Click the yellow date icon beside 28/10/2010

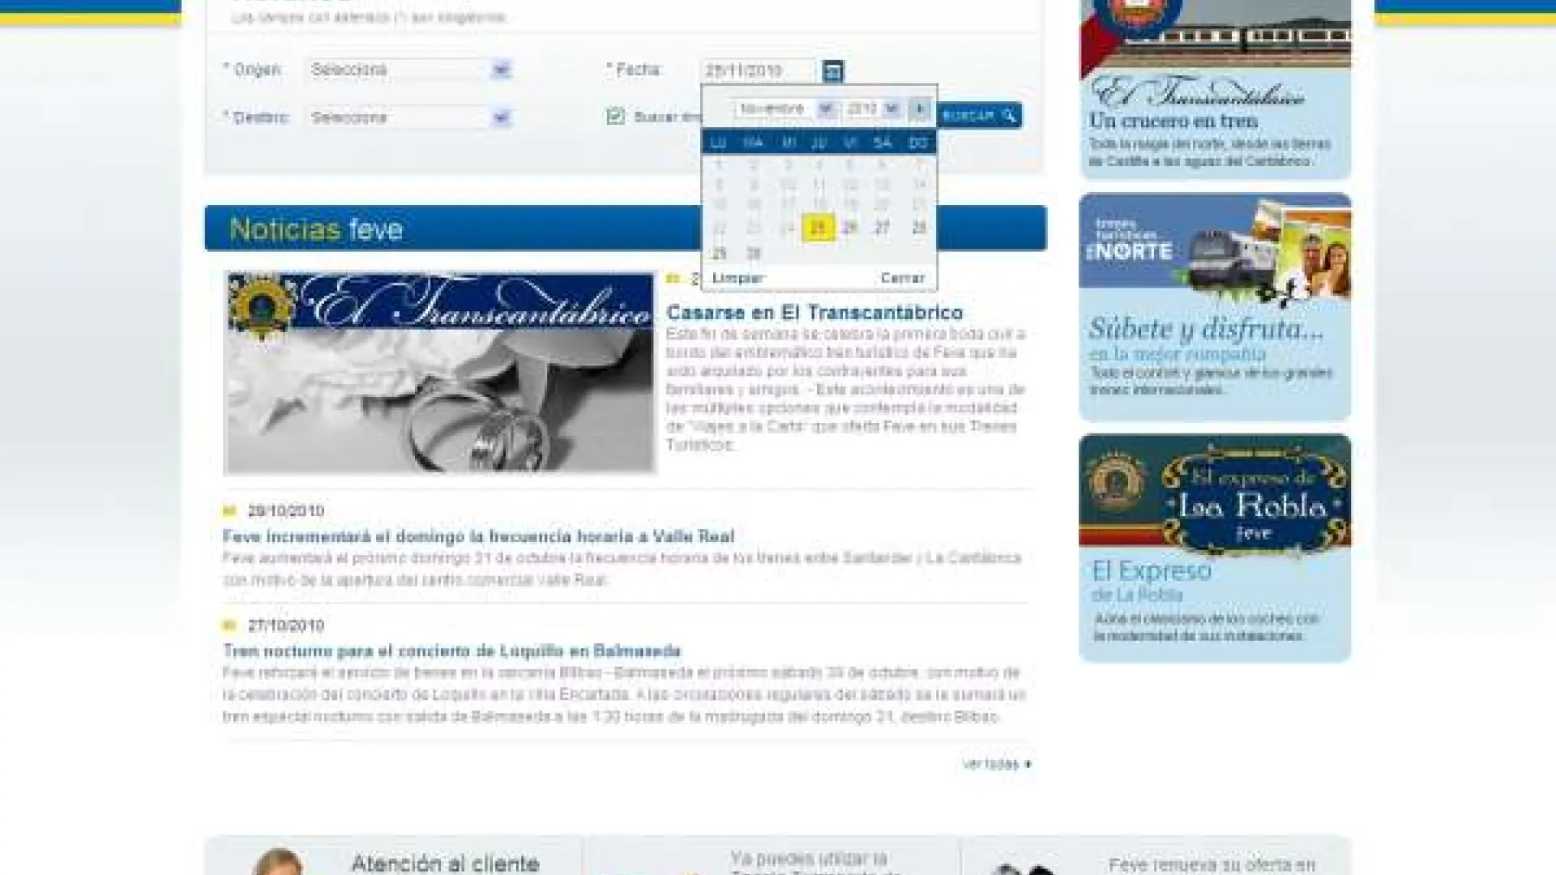tap(229, 510)
